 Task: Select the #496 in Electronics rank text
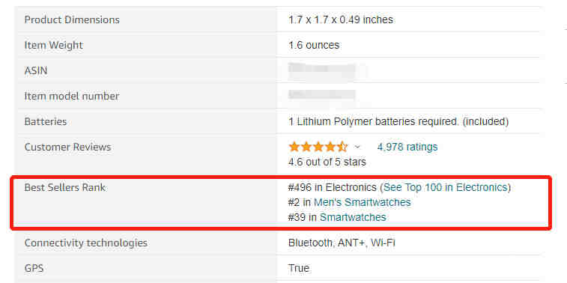click(x=333, y=188)
